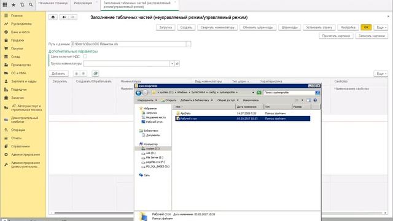Click the Создать button
The width and height of the screenshot is (393, 221).
pos(186,27)
